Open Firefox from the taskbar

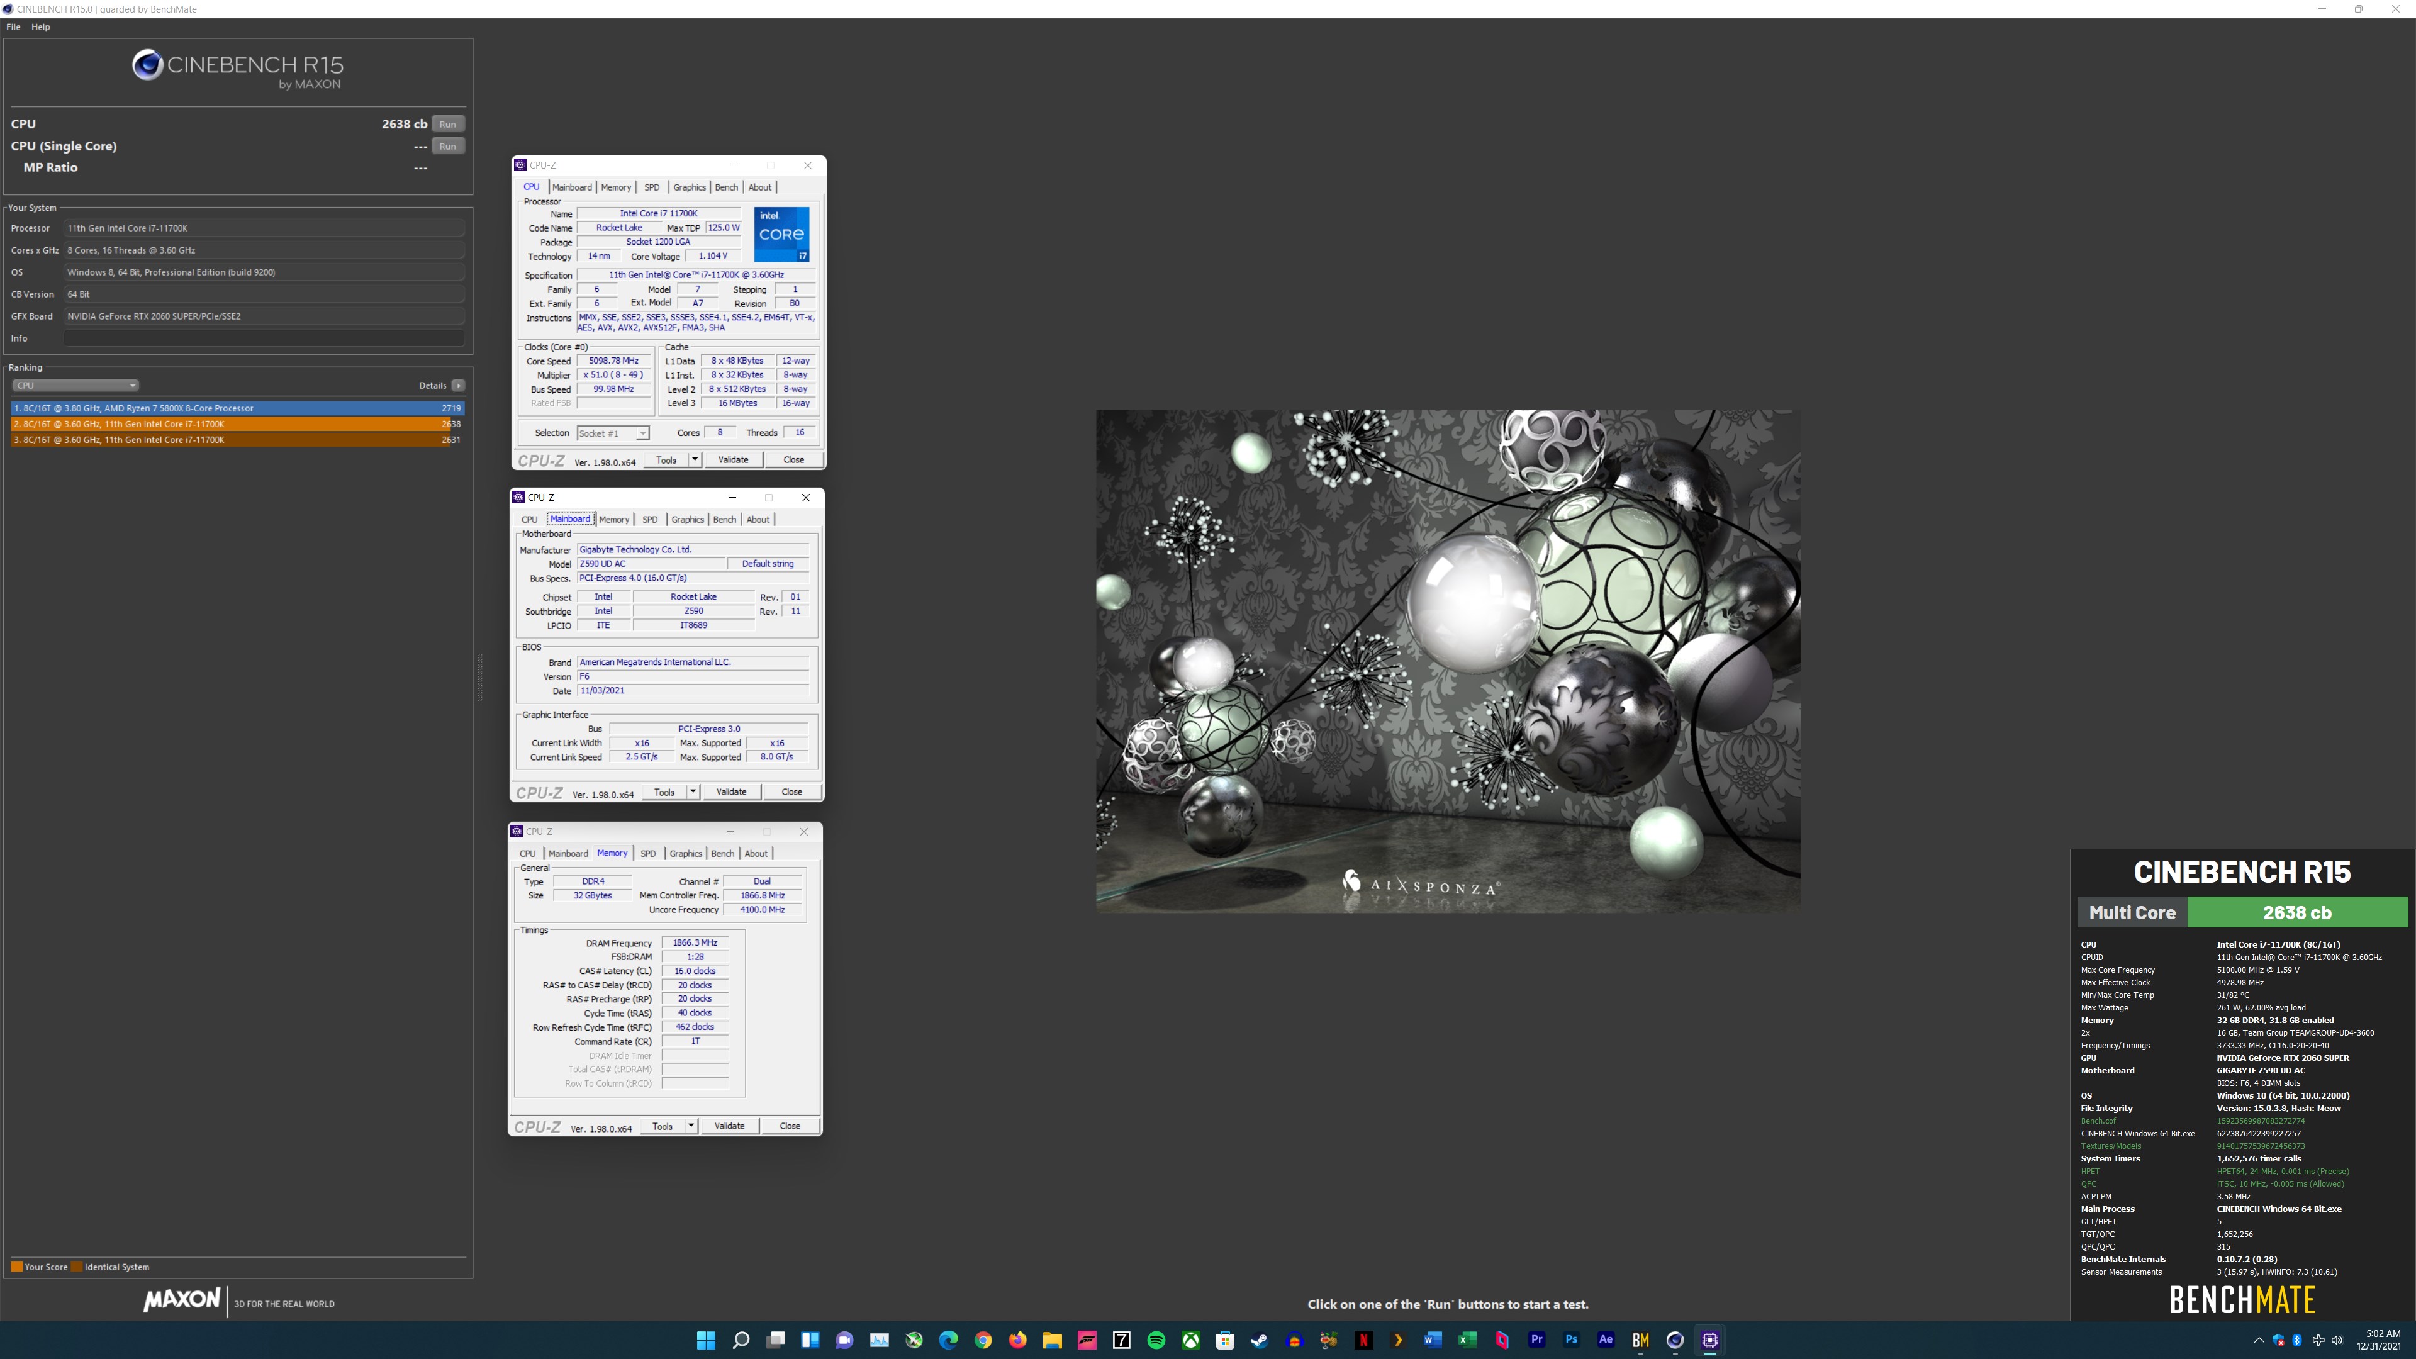coord(1017,1339)
